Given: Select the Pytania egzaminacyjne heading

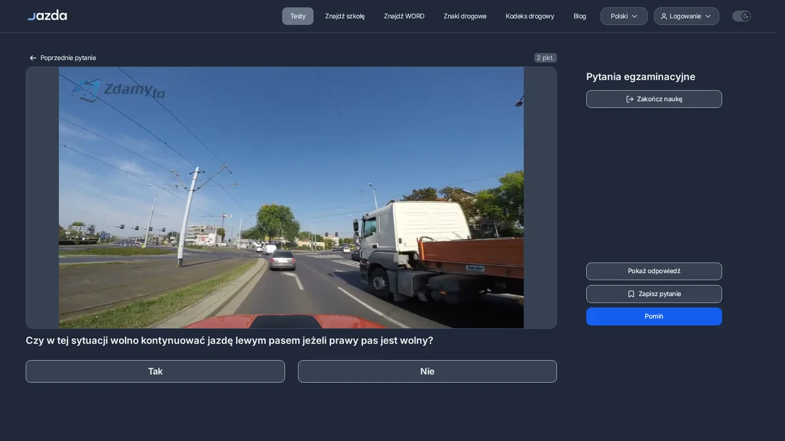Looking at the screenshot, I should [x=640, y=76].
